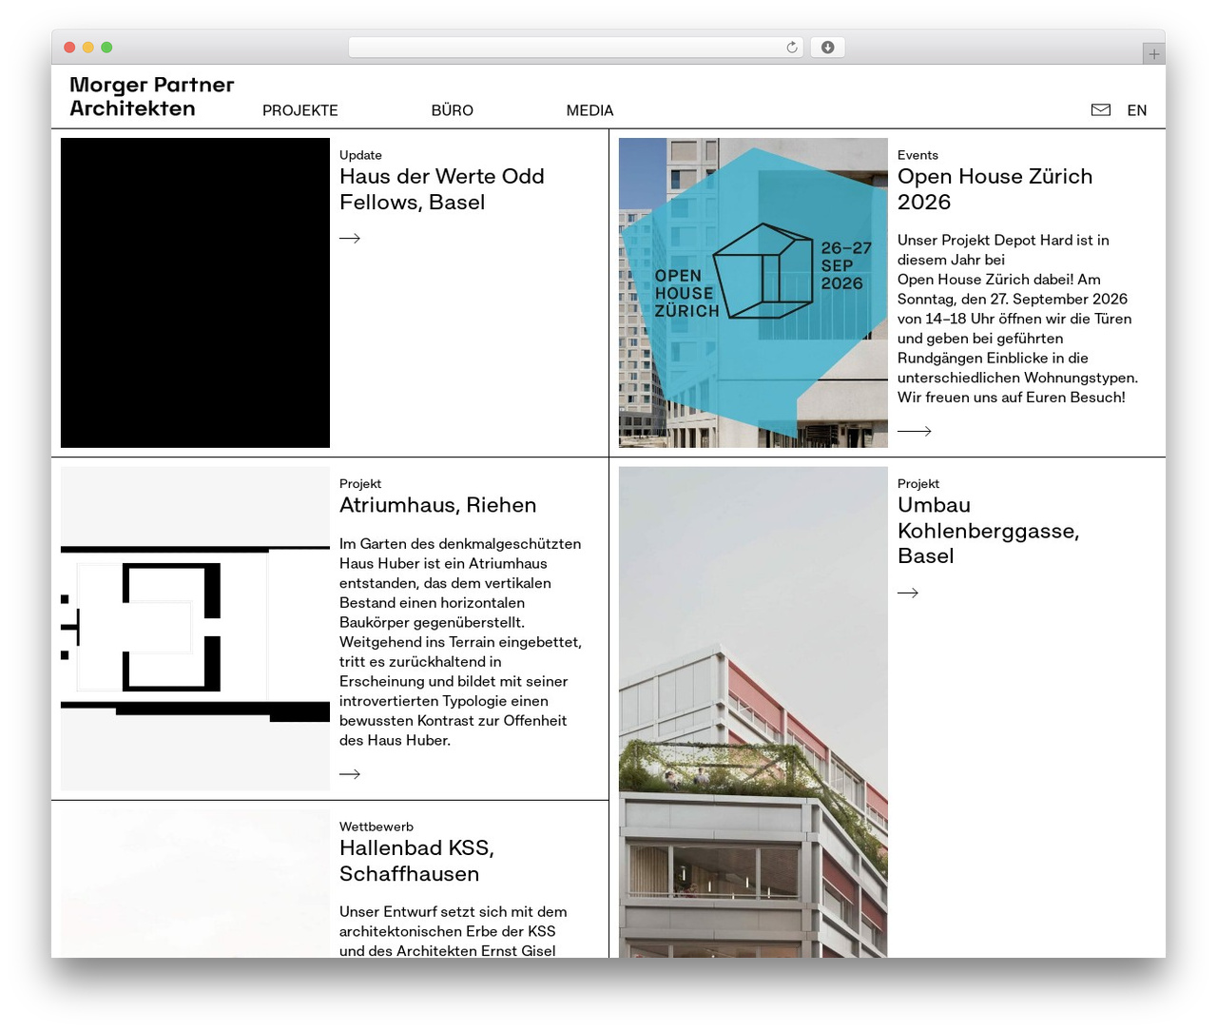Open the Atriumhaus, Riehen title
The image size is (1217, 1031).
(437, 505)
